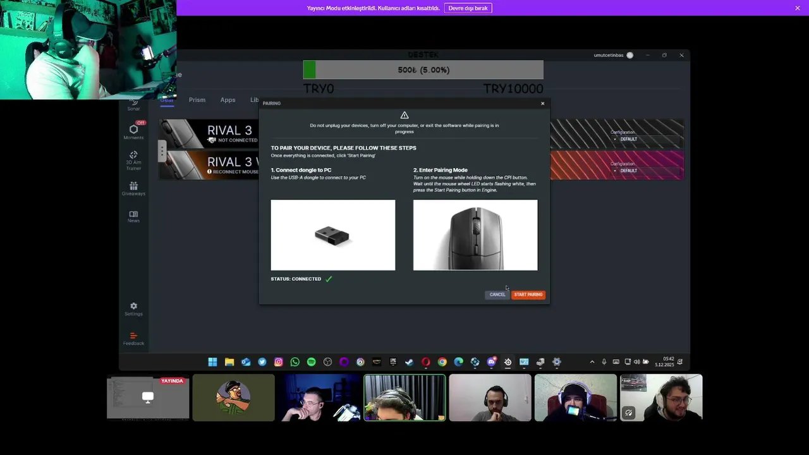Click the microphone tray icon
The height and width of the screenshot is (455, 809).
tap(604, 362)
